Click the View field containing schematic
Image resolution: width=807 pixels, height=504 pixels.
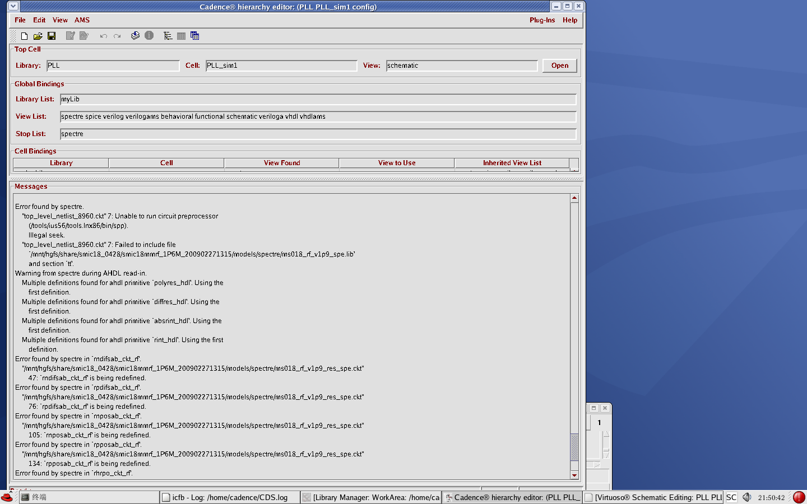click(x=462, y=66)
